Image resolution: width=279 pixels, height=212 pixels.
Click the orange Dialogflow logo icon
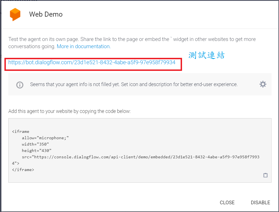pos(15,14)
